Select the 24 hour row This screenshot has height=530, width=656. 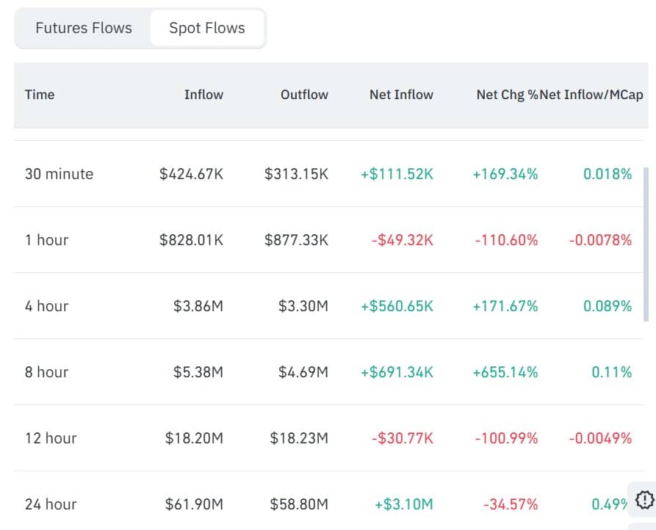pyautogui.click(x=50, y=504)
